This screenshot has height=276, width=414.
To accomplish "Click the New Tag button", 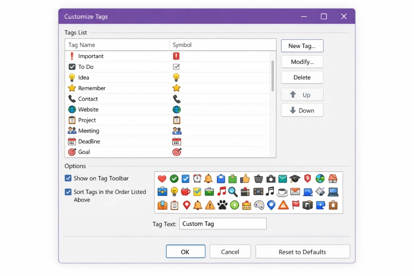I will (302, 46).
